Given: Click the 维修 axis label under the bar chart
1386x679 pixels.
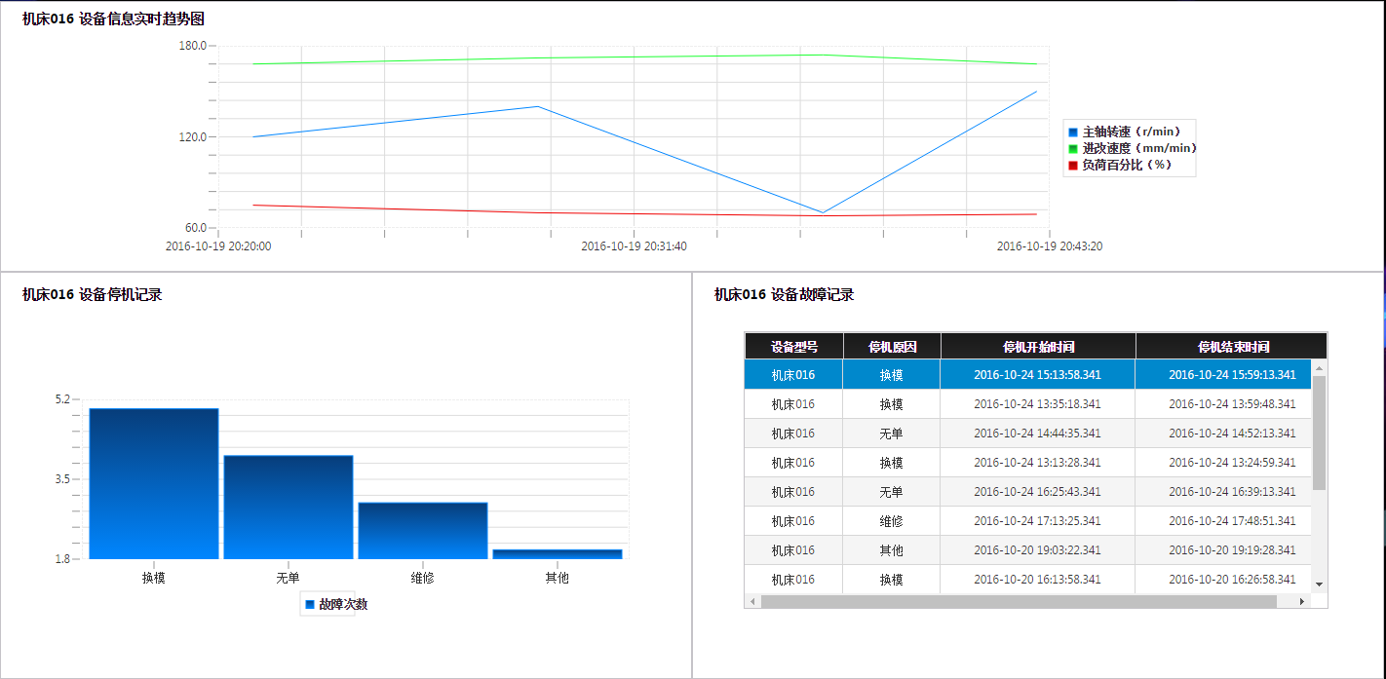Looking at the screenshot, I should coord(422,578).
